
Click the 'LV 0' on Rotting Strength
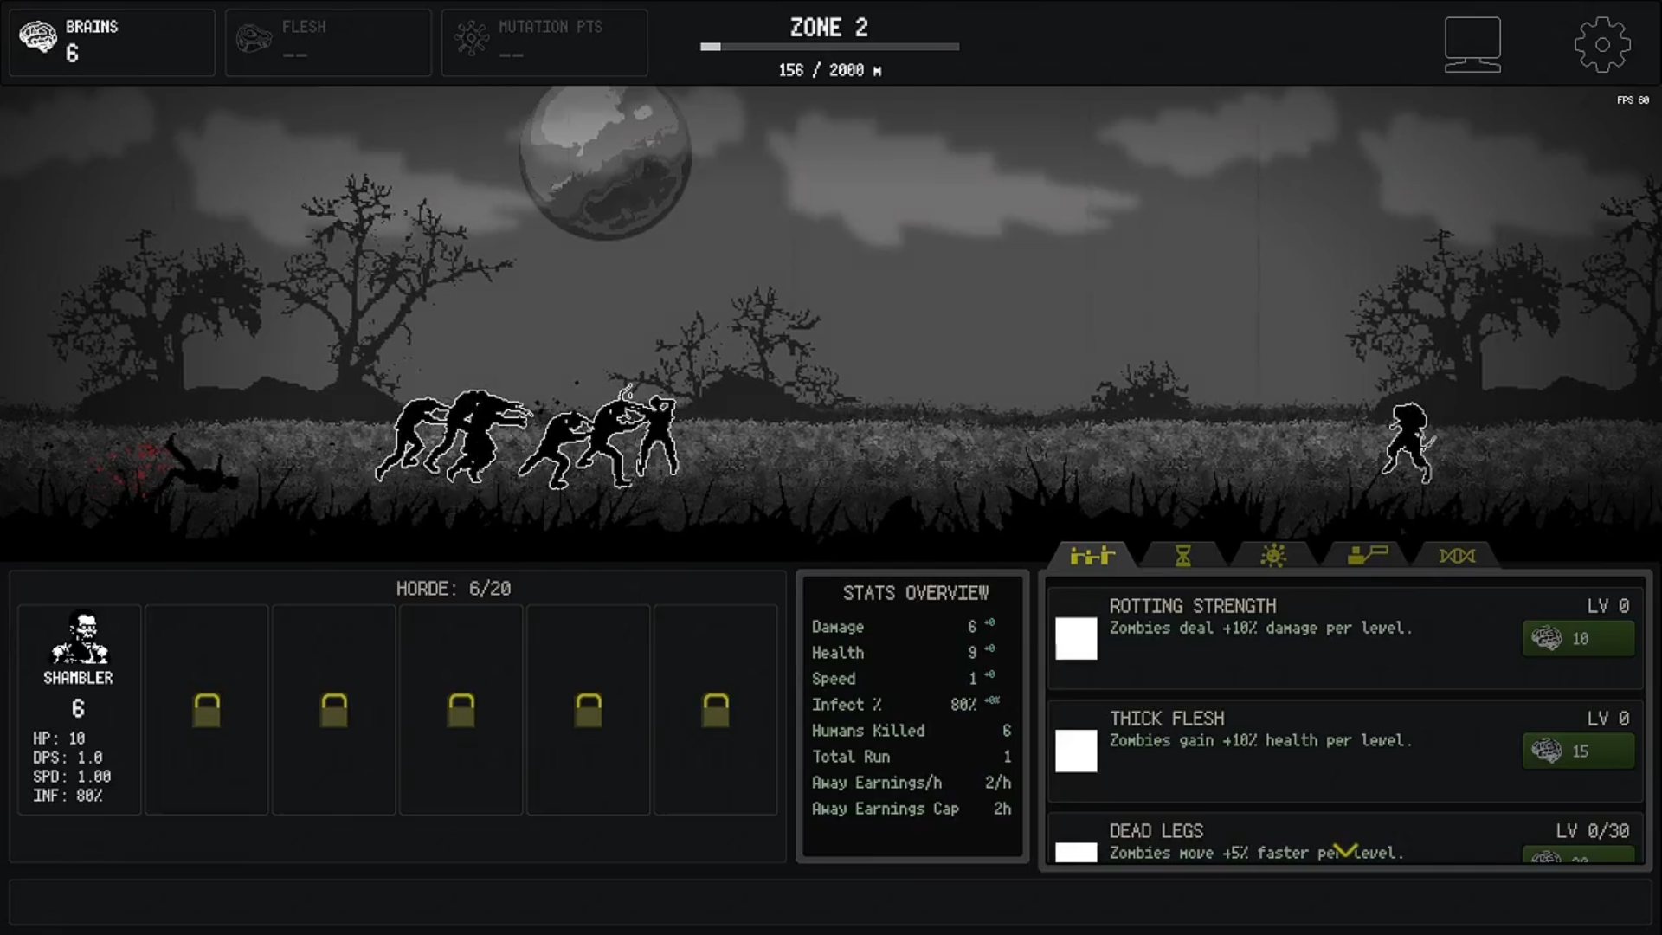1608,606
